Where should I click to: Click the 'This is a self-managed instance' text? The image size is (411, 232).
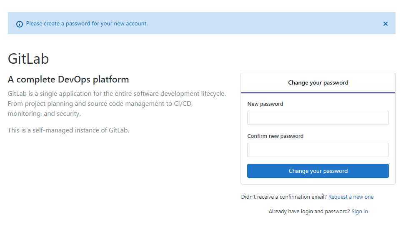point(68,130)
